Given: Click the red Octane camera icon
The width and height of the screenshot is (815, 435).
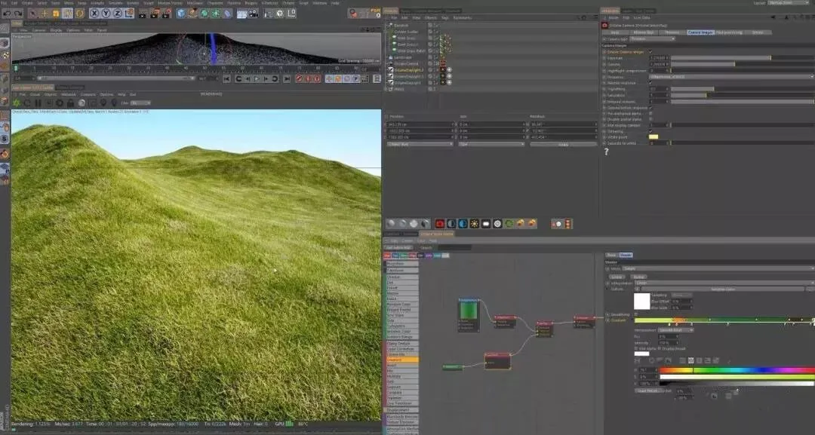Looking at the screenshot, I should pos(439,224).
